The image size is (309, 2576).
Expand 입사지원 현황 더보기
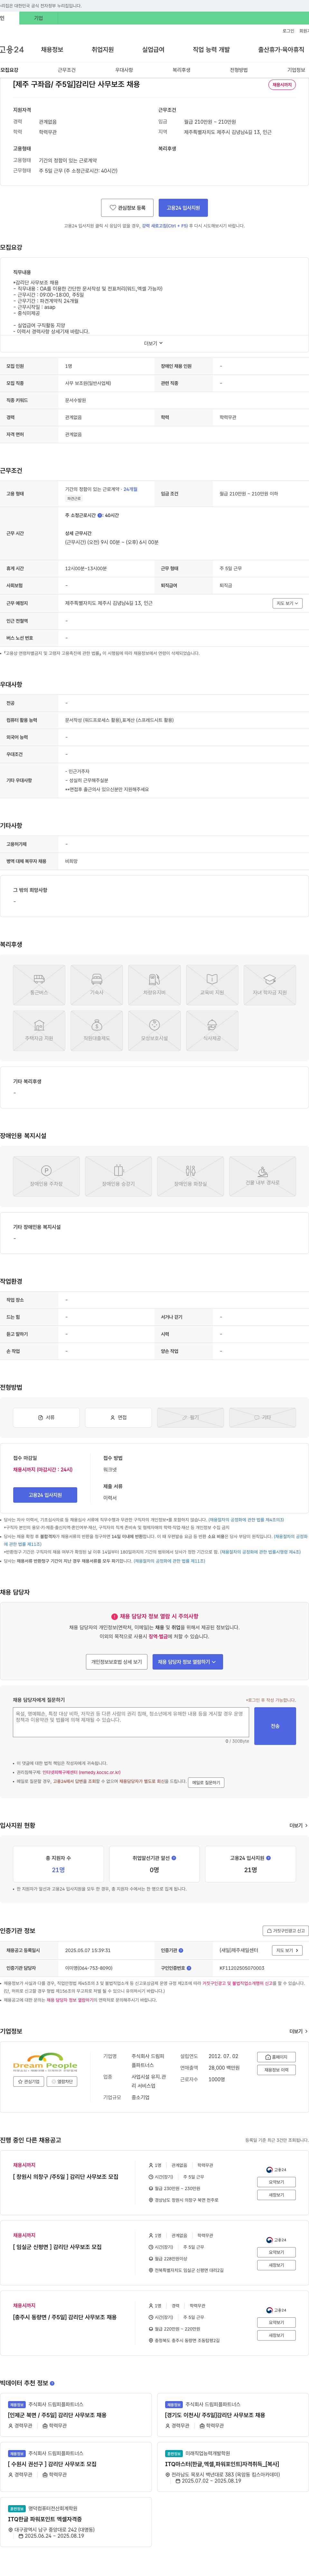click(298, 1825)
